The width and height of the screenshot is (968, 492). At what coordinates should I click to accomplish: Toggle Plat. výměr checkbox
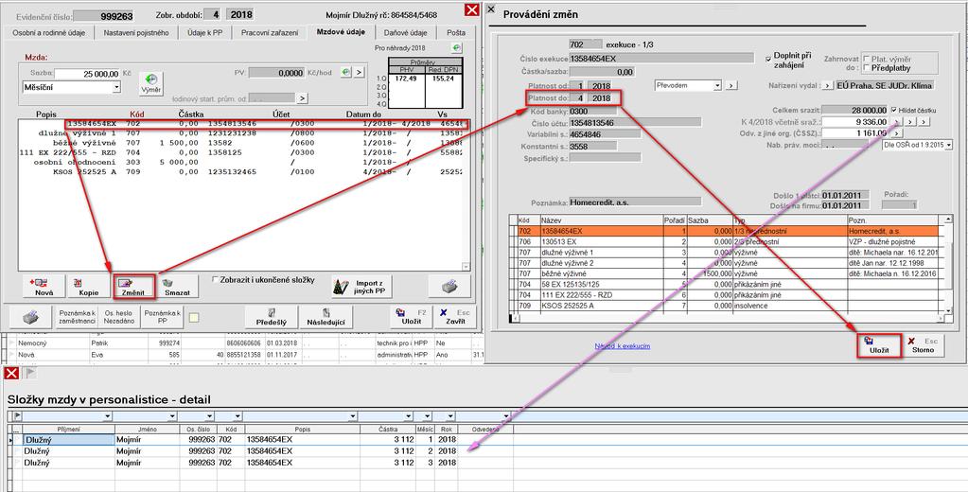pyautogui.click(x=868, y=58)
